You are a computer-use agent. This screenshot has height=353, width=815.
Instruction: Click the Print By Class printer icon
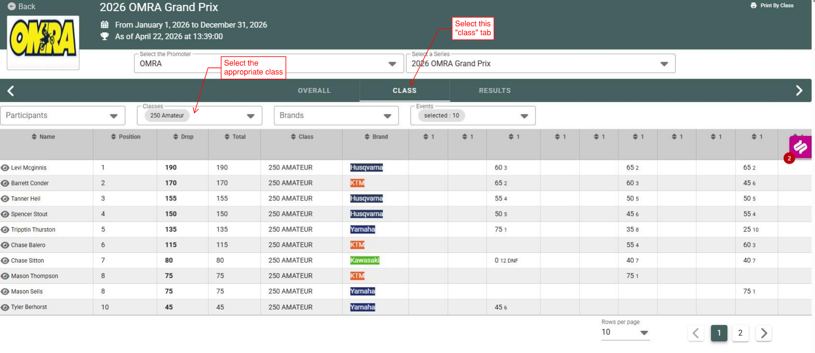point(754,5)
